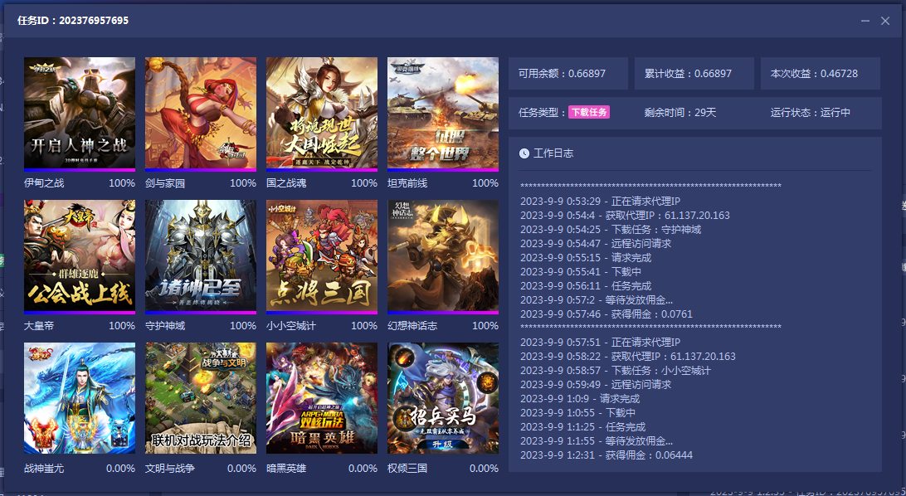
Task: Click the clock icon beside 工作日志
Action: 524,153
